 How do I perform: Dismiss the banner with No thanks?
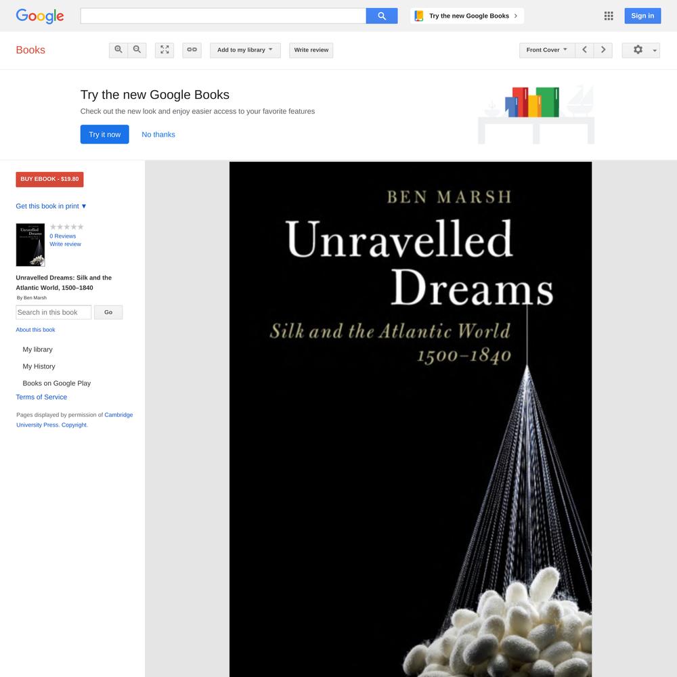(x=158, y=135)
